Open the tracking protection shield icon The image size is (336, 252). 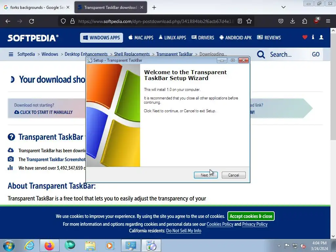click(63, 21)
